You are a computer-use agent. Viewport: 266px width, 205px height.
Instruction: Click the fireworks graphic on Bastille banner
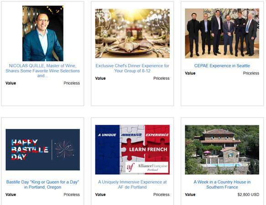coord(64,149)
